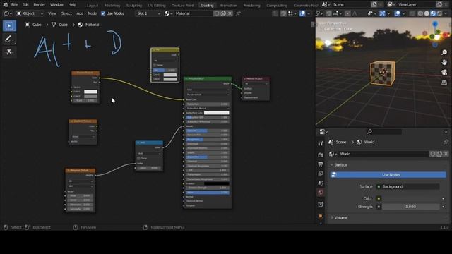
Task: Unlink the Material with X icon
Action: pos(230,13)
